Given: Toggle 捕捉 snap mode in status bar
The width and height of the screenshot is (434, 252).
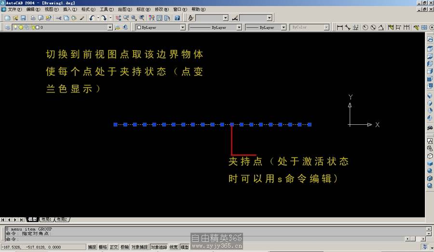Looking at the screenshot, I should 92,247.
